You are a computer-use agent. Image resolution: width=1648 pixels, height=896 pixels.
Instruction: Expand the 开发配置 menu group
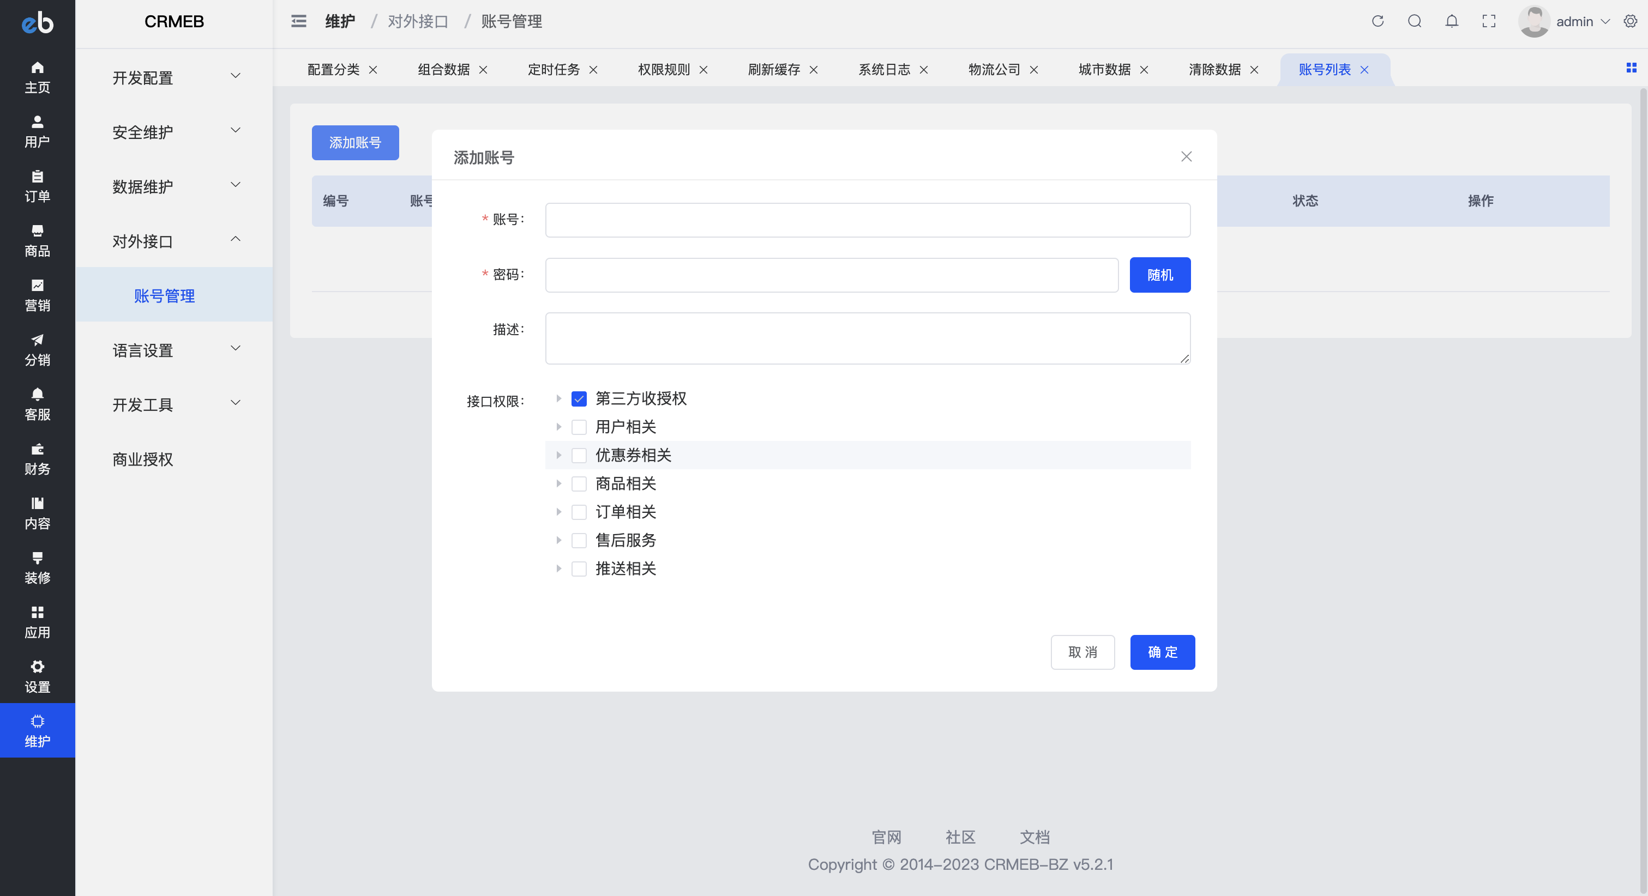[174, 77]
